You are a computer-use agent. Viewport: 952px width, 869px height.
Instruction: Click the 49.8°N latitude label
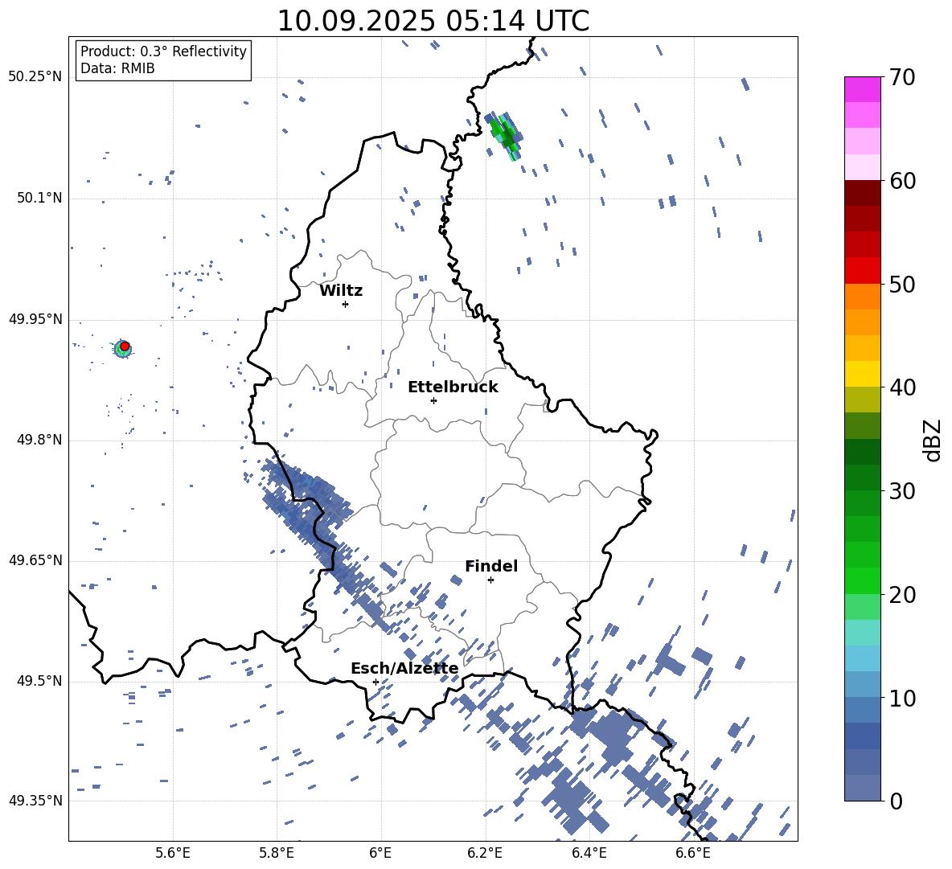point(39,440)
